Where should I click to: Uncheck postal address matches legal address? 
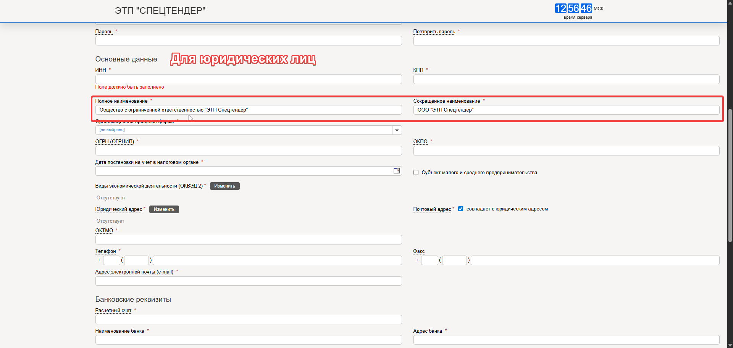point(460,209)
